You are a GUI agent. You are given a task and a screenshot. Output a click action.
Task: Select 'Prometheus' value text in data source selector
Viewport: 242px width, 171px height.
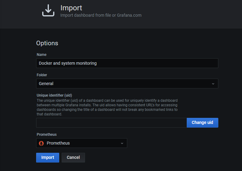(x=58, y=143)
